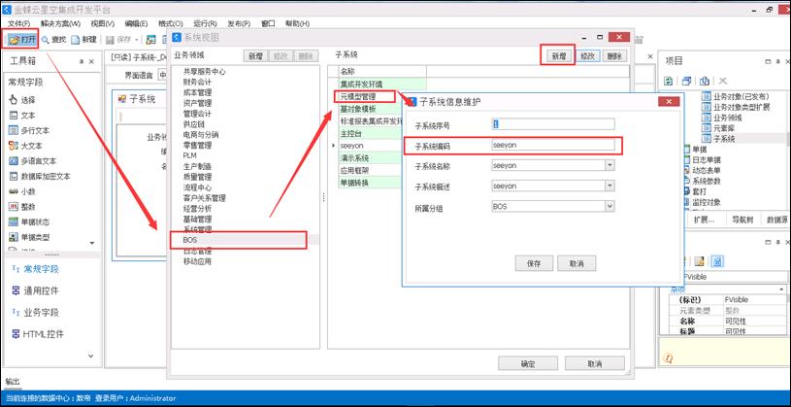Click 新增 button above subsystem list

(559, 56)
